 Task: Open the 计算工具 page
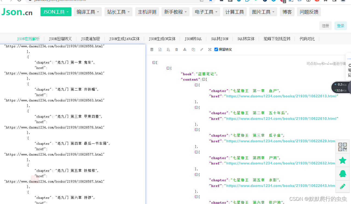[x=235, y=12]
